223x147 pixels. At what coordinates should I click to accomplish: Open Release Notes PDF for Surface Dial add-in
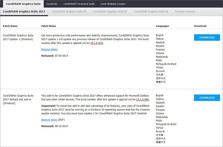[x=49, y=120]
